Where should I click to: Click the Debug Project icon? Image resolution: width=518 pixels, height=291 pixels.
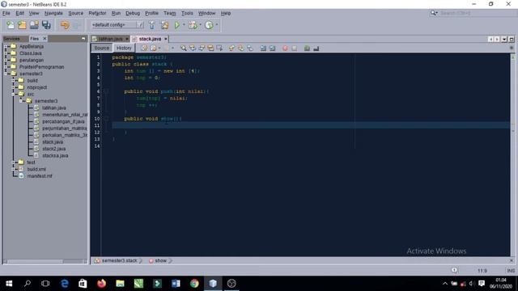click(193, 25)
